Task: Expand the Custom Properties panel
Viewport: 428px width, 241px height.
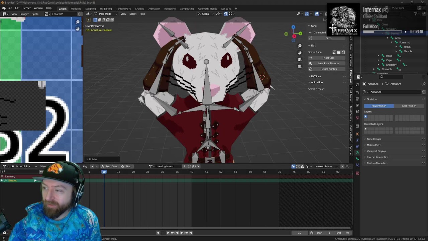Action: (x=377, y=163)
